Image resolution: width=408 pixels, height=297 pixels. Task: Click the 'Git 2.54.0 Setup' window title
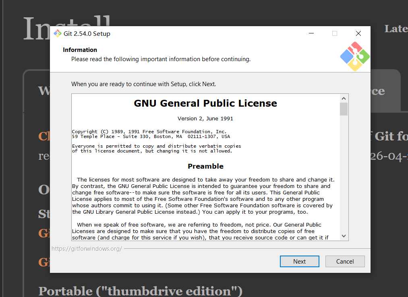pos(87,34)
